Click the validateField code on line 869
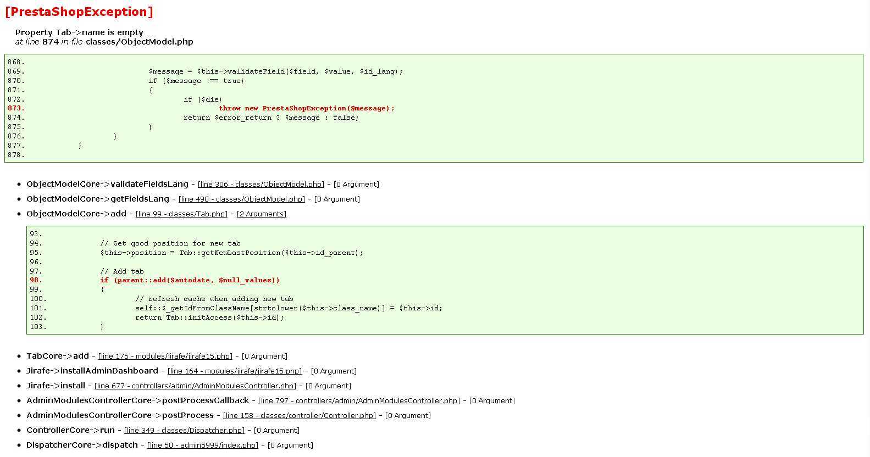Screen dimensions: 870x457 (x=275, y=71)
